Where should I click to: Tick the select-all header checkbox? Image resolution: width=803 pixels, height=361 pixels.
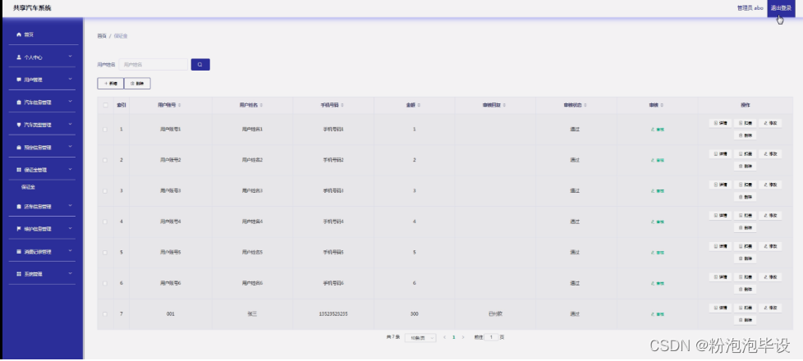pos(105,105)
